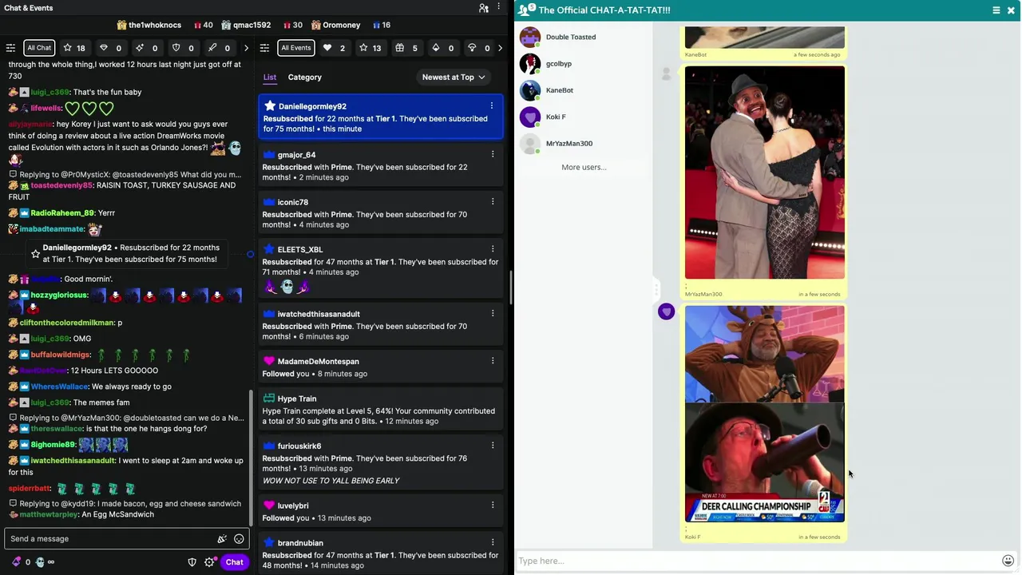Image resolution: width=1022 pixels, height=575 pixels.
Task: Open the celebration sparkle icon in message box
Action: click(222, 539)
